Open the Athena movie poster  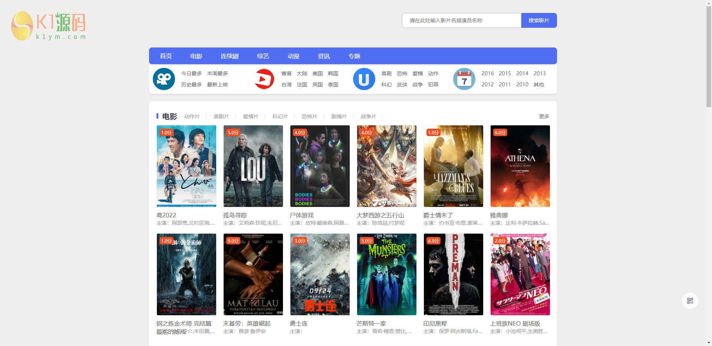pos(520,166)
